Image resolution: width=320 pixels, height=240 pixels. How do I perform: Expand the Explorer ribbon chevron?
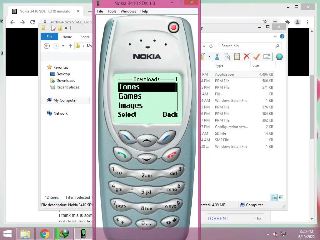tap(275, 36)
